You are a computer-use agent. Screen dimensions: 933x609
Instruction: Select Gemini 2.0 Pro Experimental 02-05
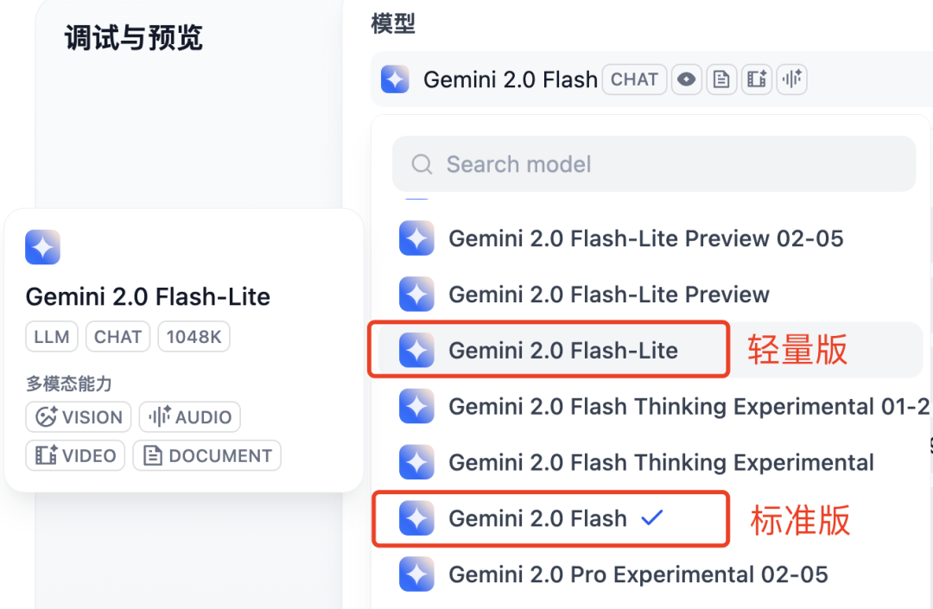650,574
